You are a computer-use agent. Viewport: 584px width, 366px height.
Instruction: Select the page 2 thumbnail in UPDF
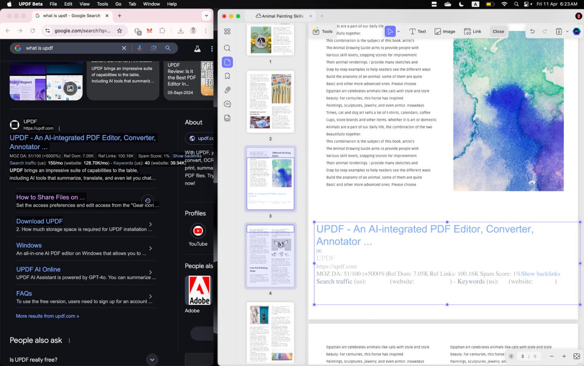(270, 102)
